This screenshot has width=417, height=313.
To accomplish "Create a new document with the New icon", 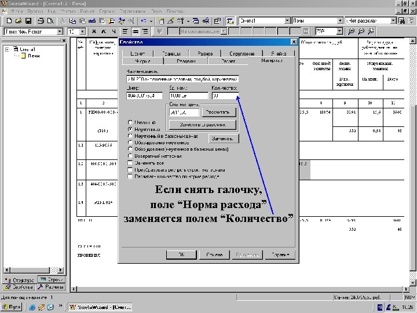I will pos(9,21).
